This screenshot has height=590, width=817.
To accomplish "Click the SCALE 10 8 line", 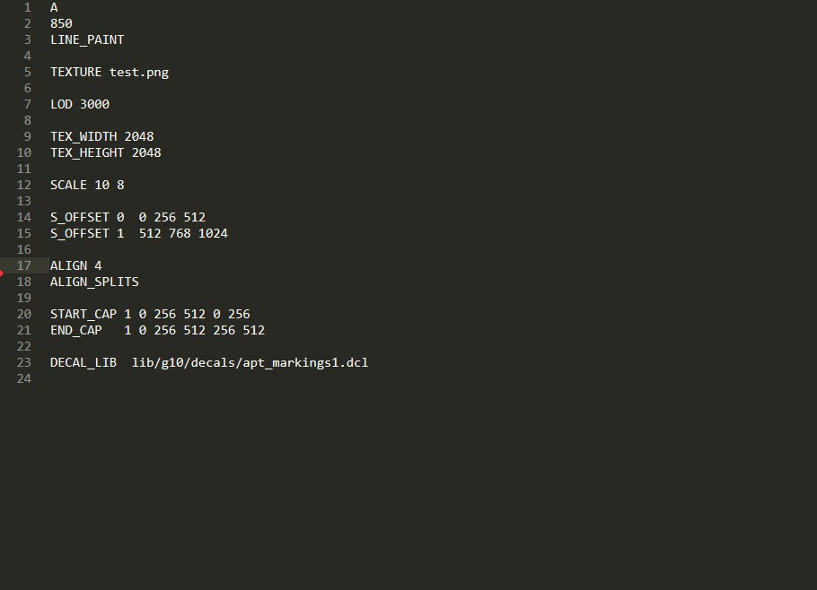I will 87,185.
